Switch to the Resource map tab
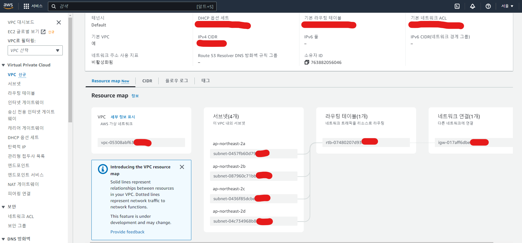 point(110,81)
